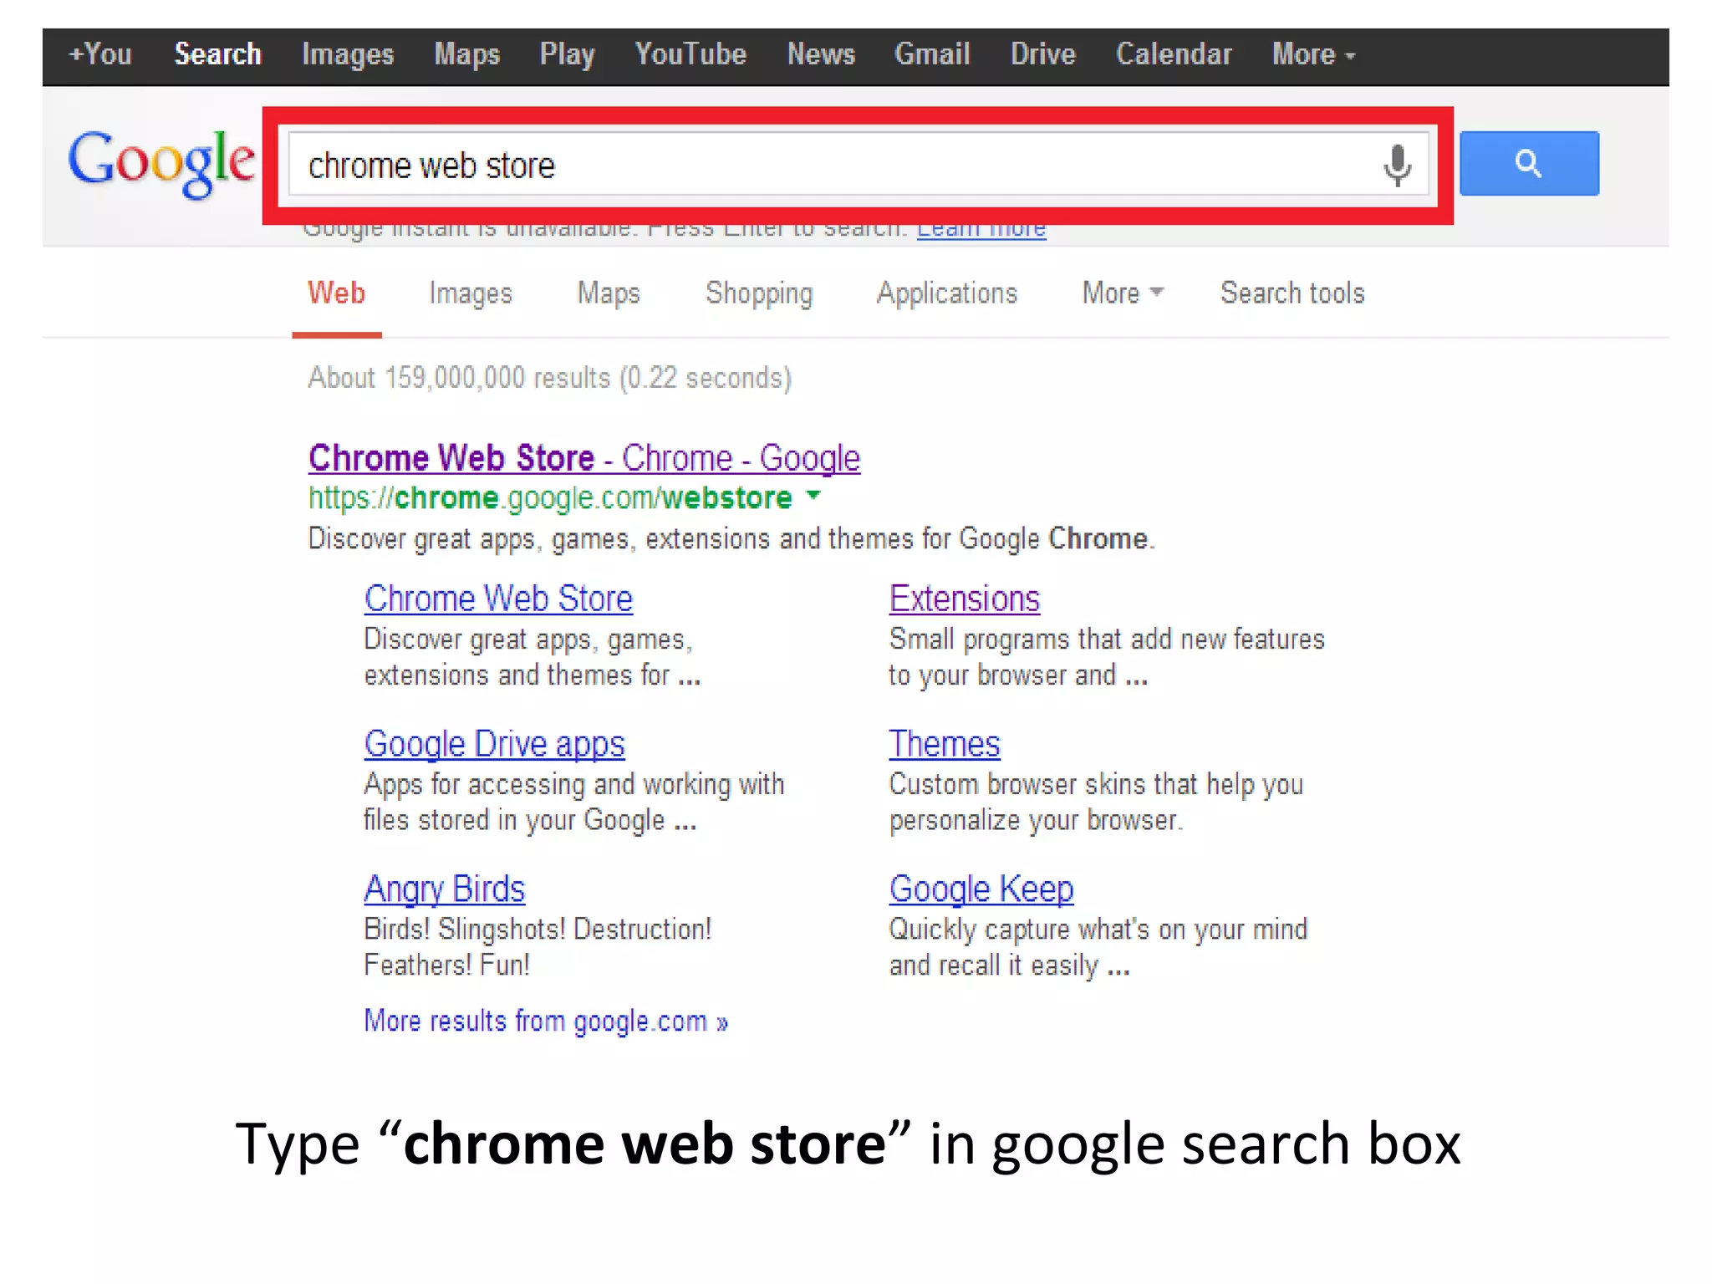Click the blue magnifier search button
This screenshot has height=1284, width=1712.
1529,163
